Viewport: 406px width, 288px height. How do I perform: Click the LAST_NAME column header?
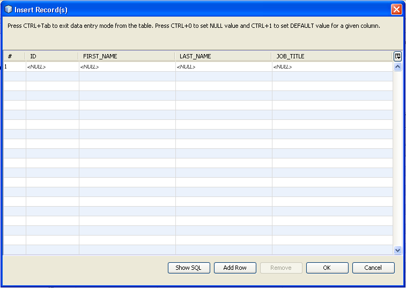[x=224, y=56]
